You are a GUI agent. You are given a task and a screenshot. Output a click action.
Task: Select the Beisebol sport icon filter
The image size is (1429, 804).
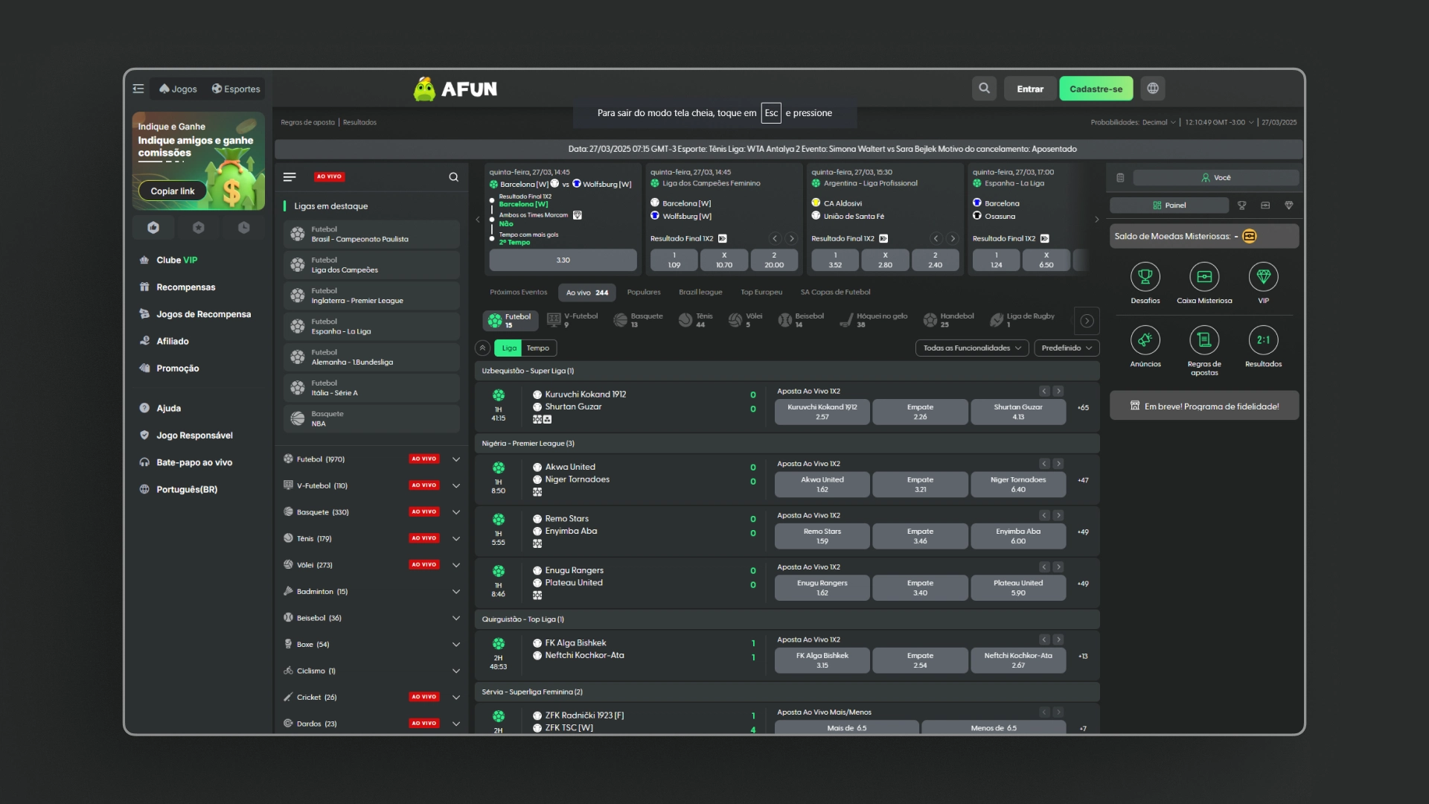tap(801, 320)
